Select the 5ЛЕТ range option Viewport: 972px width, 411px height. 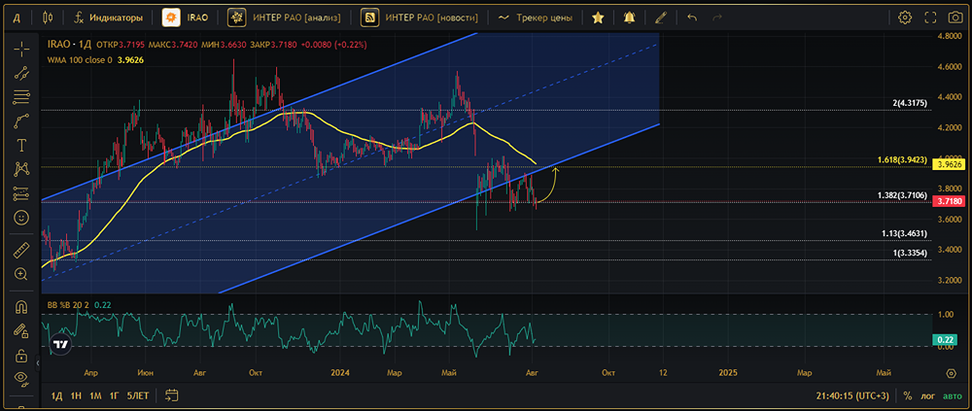coord(138,396)
